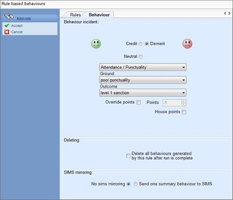Image resolution: width=233 pixels, height=200 pixels.
Task: Select the Behaviour tab
Action: (x=99, y=15)
